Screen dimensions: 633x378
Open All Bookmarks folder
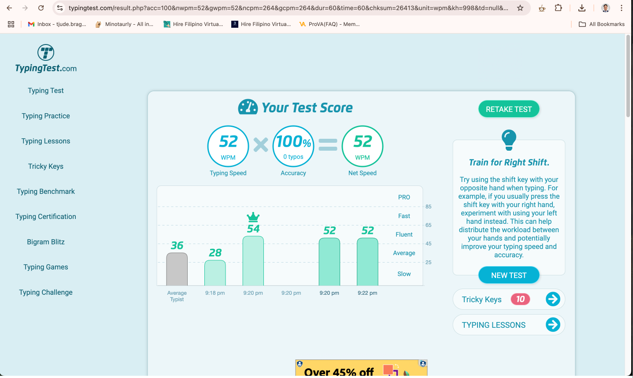tap(602, 24)
